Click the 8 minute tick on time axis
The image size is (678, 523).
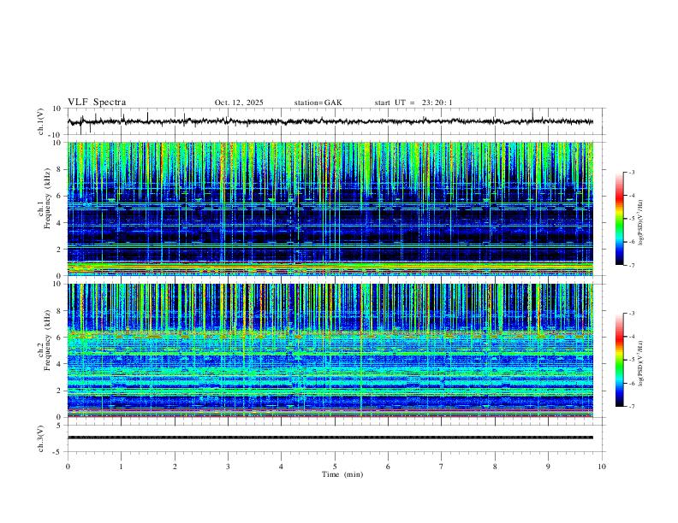click(495, 467)
